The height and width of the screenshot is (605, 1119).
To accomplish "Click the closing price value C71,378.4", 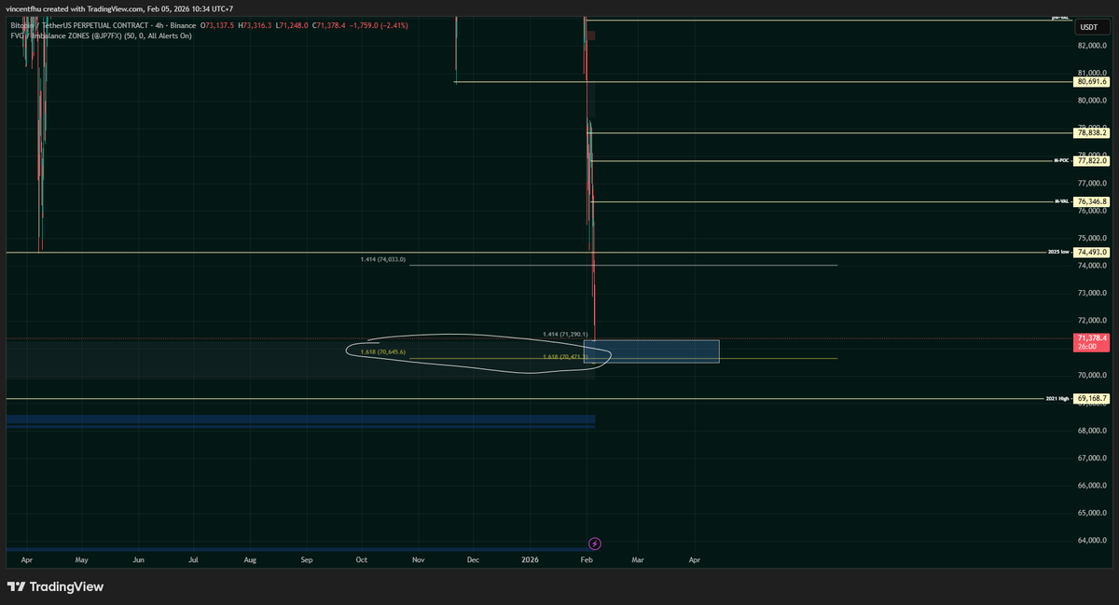I will click(x=331, y=25).
